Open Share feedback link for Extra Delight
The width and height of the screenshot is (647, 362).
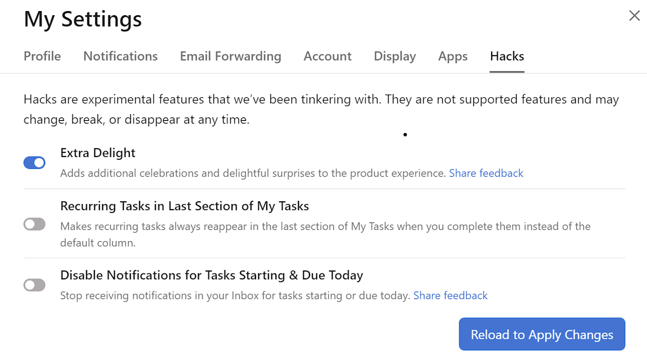486,173
